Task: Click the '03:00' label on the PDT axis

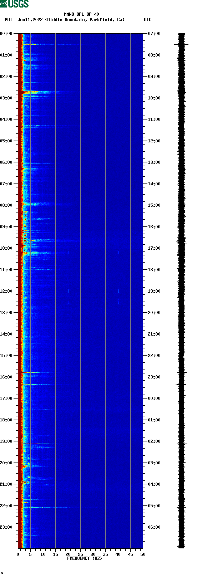Action: 6,98
